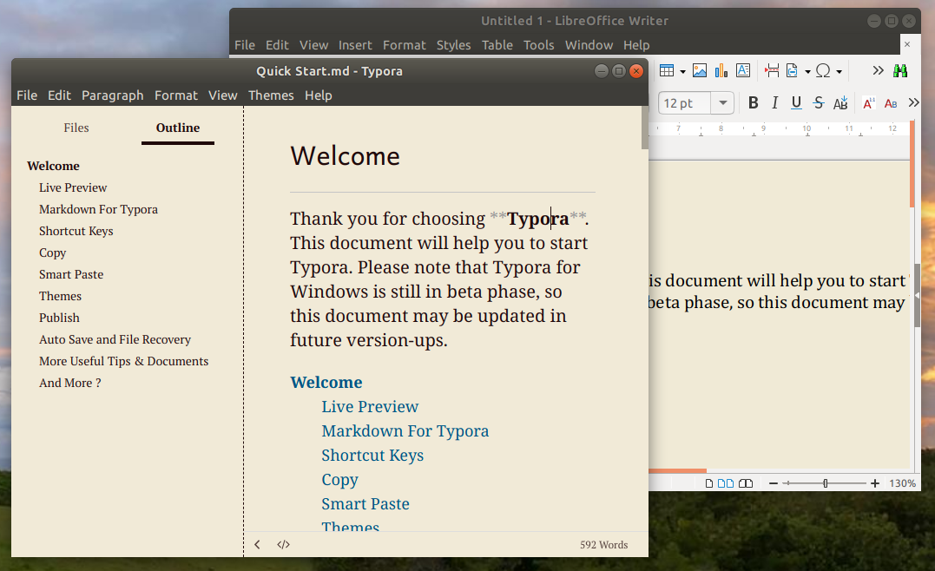The height and width of the screenshot is (571, 935).
Task: Switch to single-page view in Writer status bar
Action: (709, 482)
